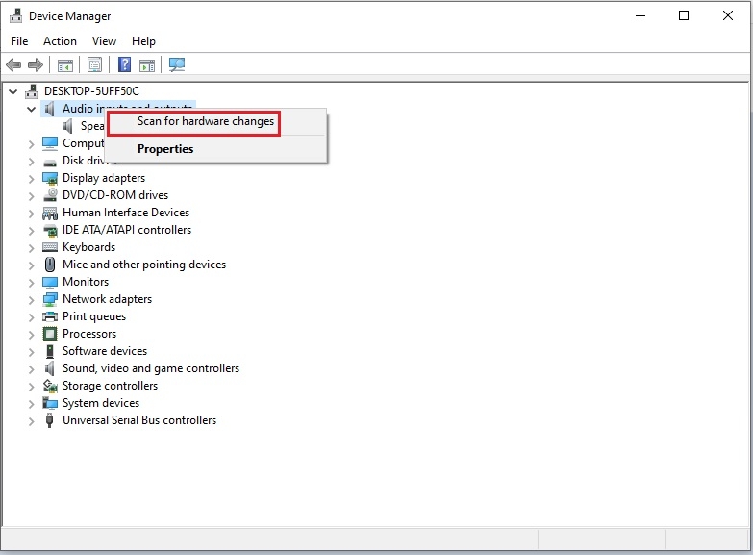Click the Human Interface Devices icon
Image resolution: width=753 pixels, height=555 pixels.
pos(50,213)
